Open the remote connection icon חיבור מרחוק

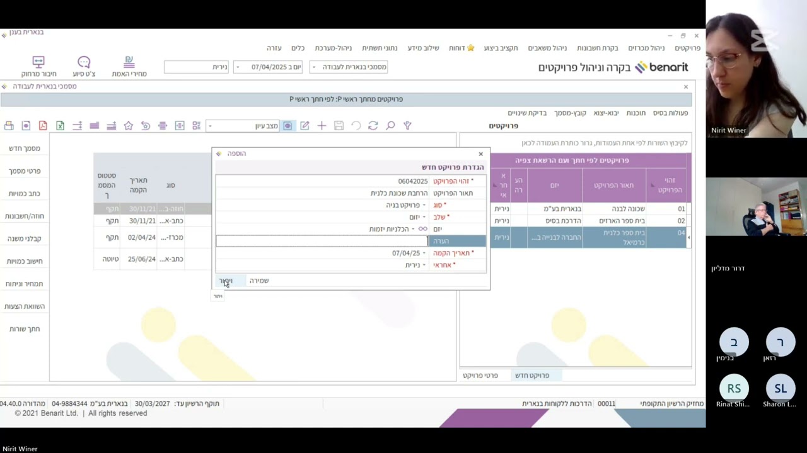[38, 66]
